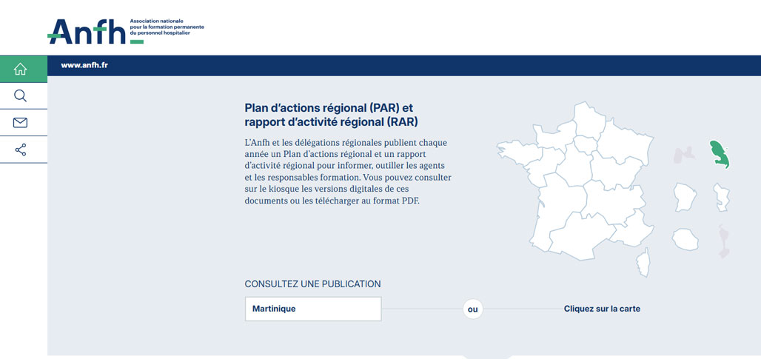Visit the www.anfh.fr link
The width and height of the screenshot is (761, 359).
click(84, 65)
